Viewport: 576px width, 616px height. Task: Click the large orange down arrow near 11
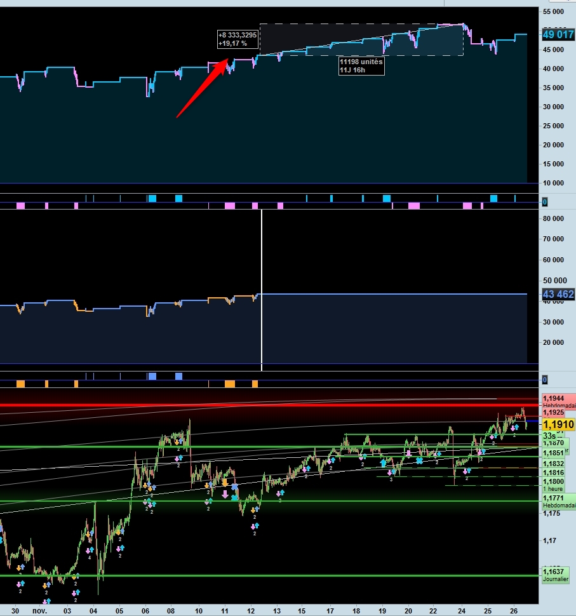pos(225,483)
